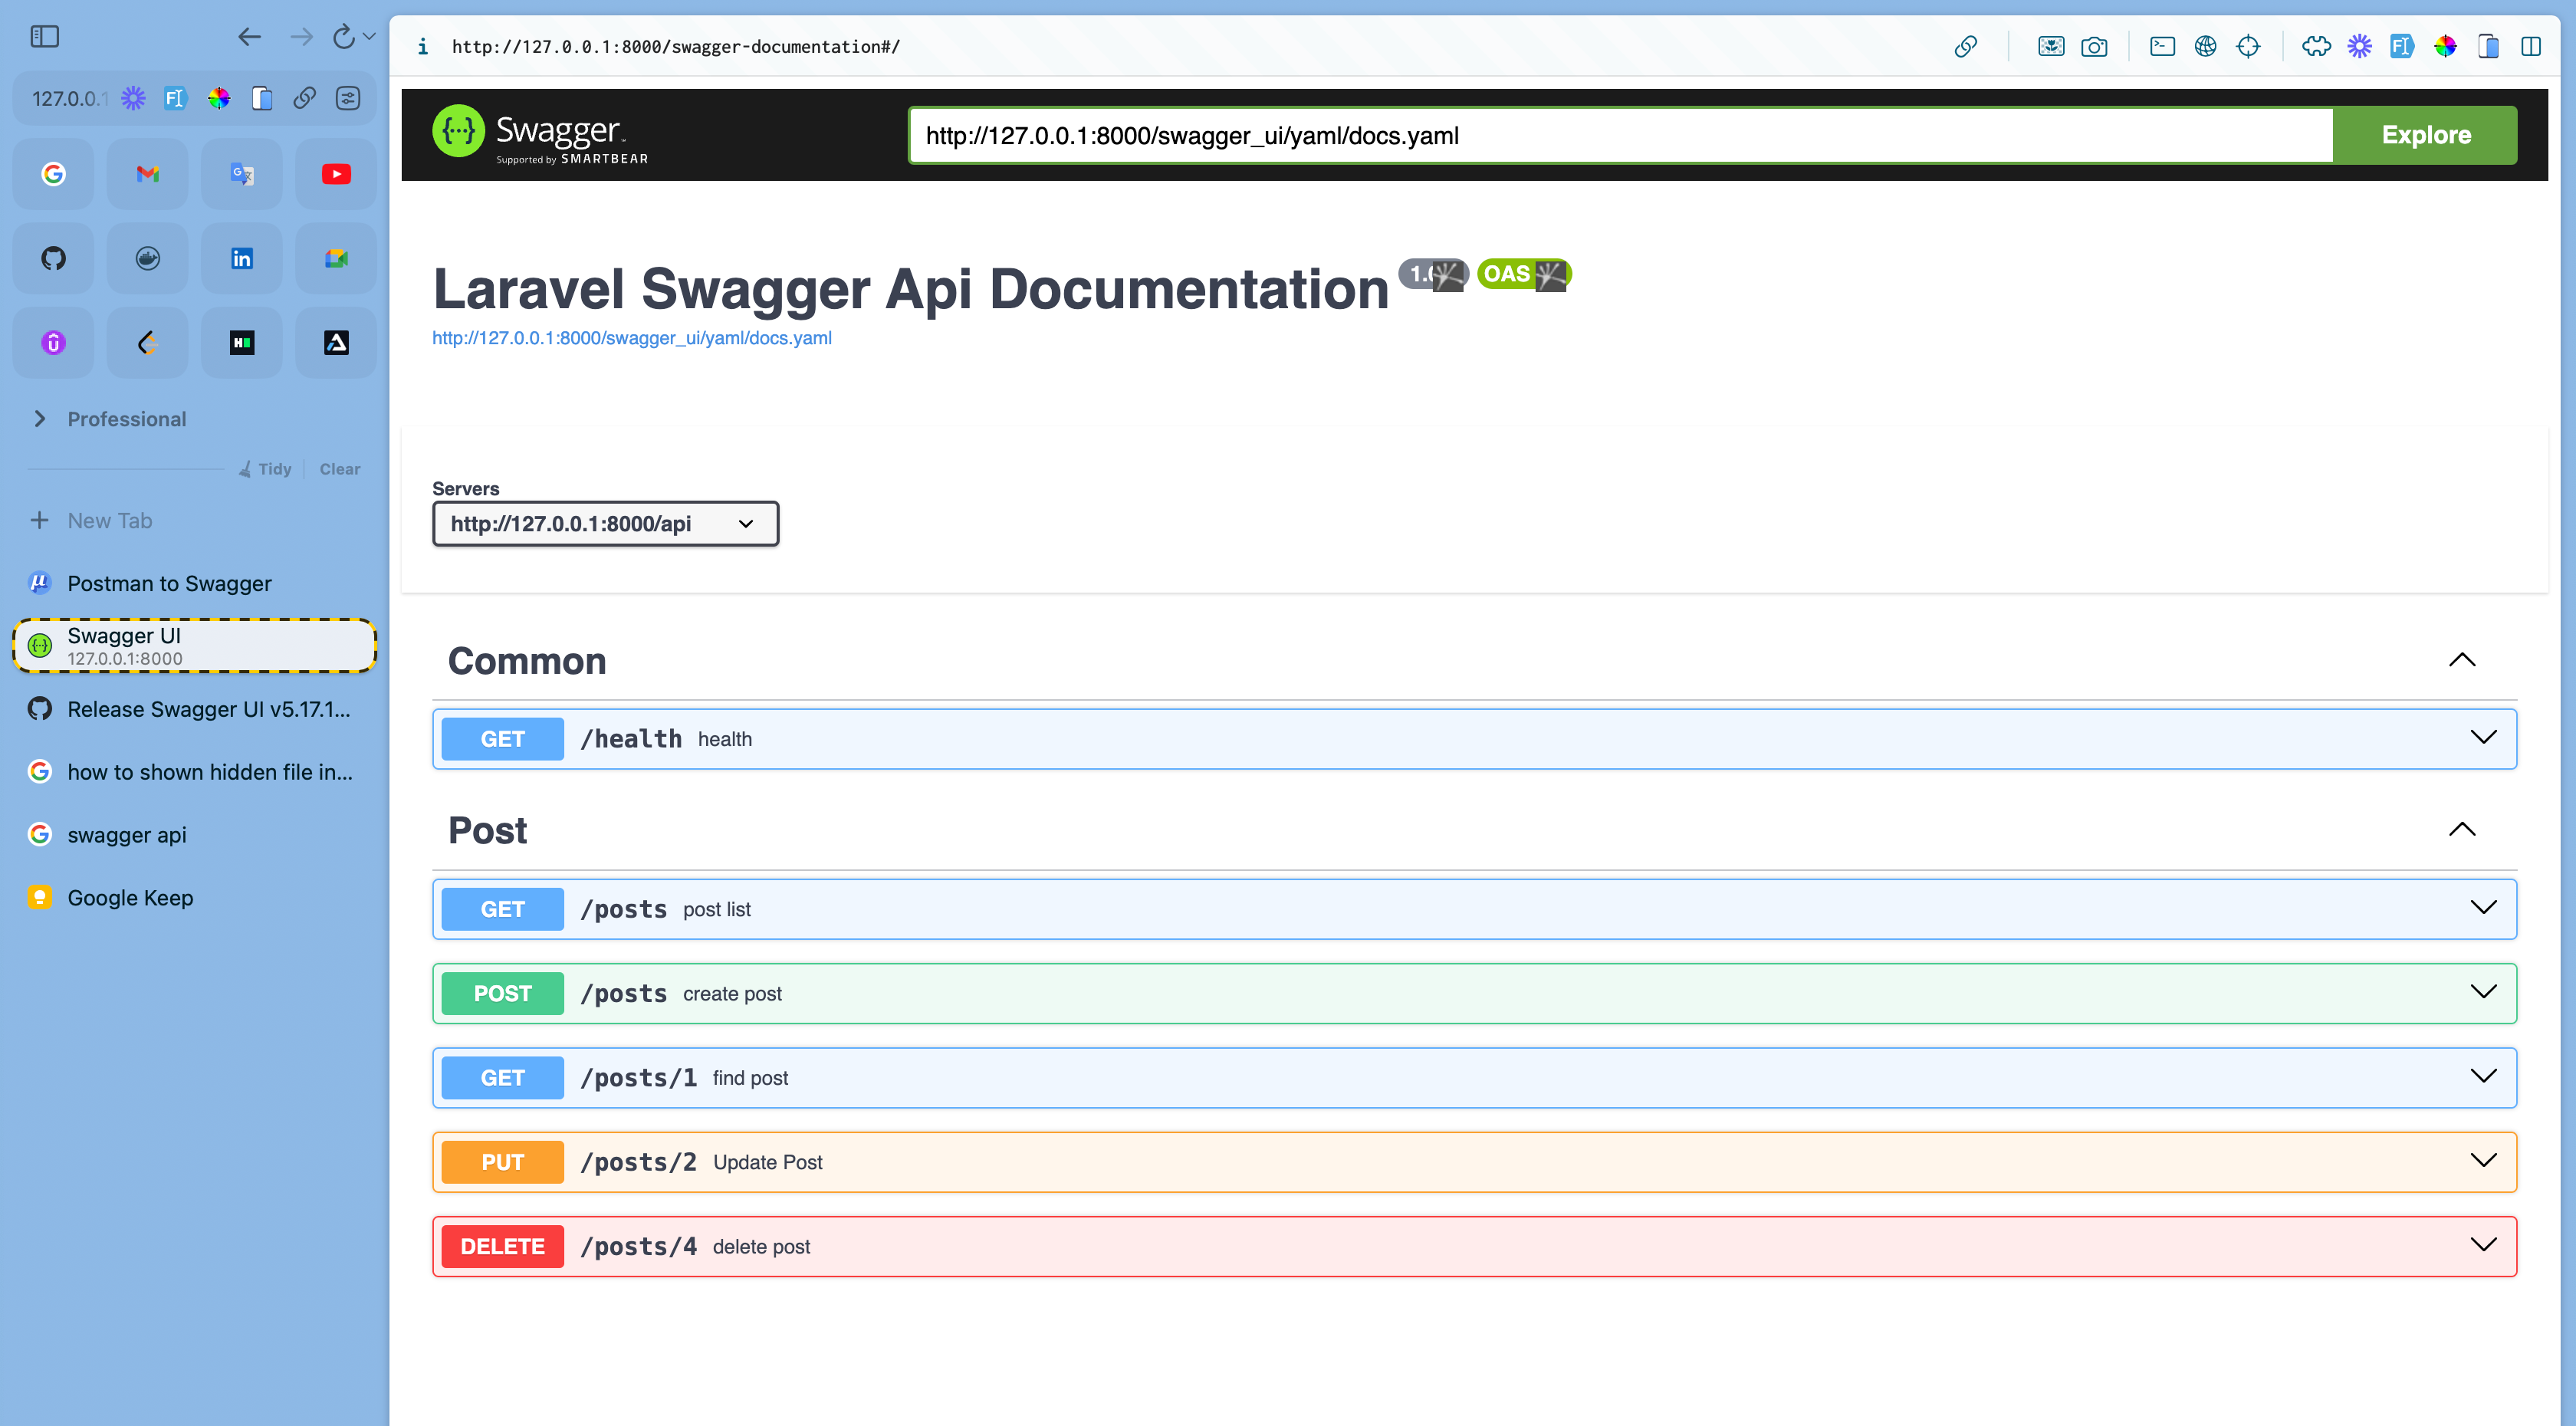Open the Gmail shortcut tile
The height and width of the screenshot is (1426, 2576).
(148, 174)
